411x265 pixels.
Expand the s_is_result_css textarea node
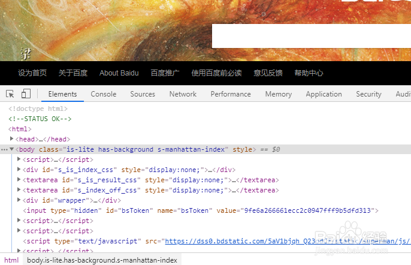[19, 179]
